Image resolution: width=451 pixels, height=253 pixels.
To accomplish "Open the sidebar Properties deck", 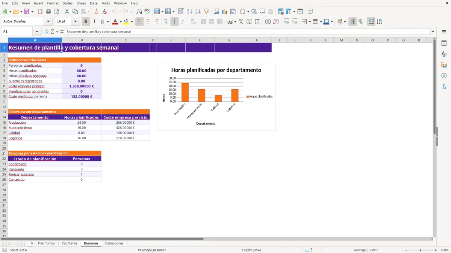I will click(444, 43).
